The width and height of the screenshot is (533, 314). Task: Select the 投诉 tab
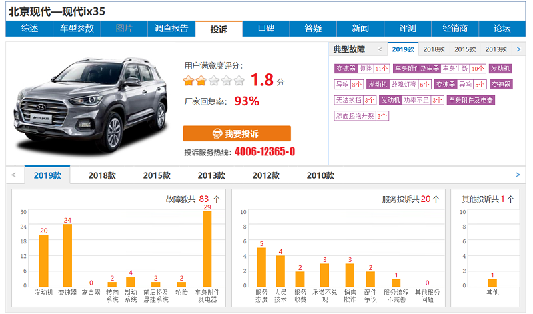219,29
